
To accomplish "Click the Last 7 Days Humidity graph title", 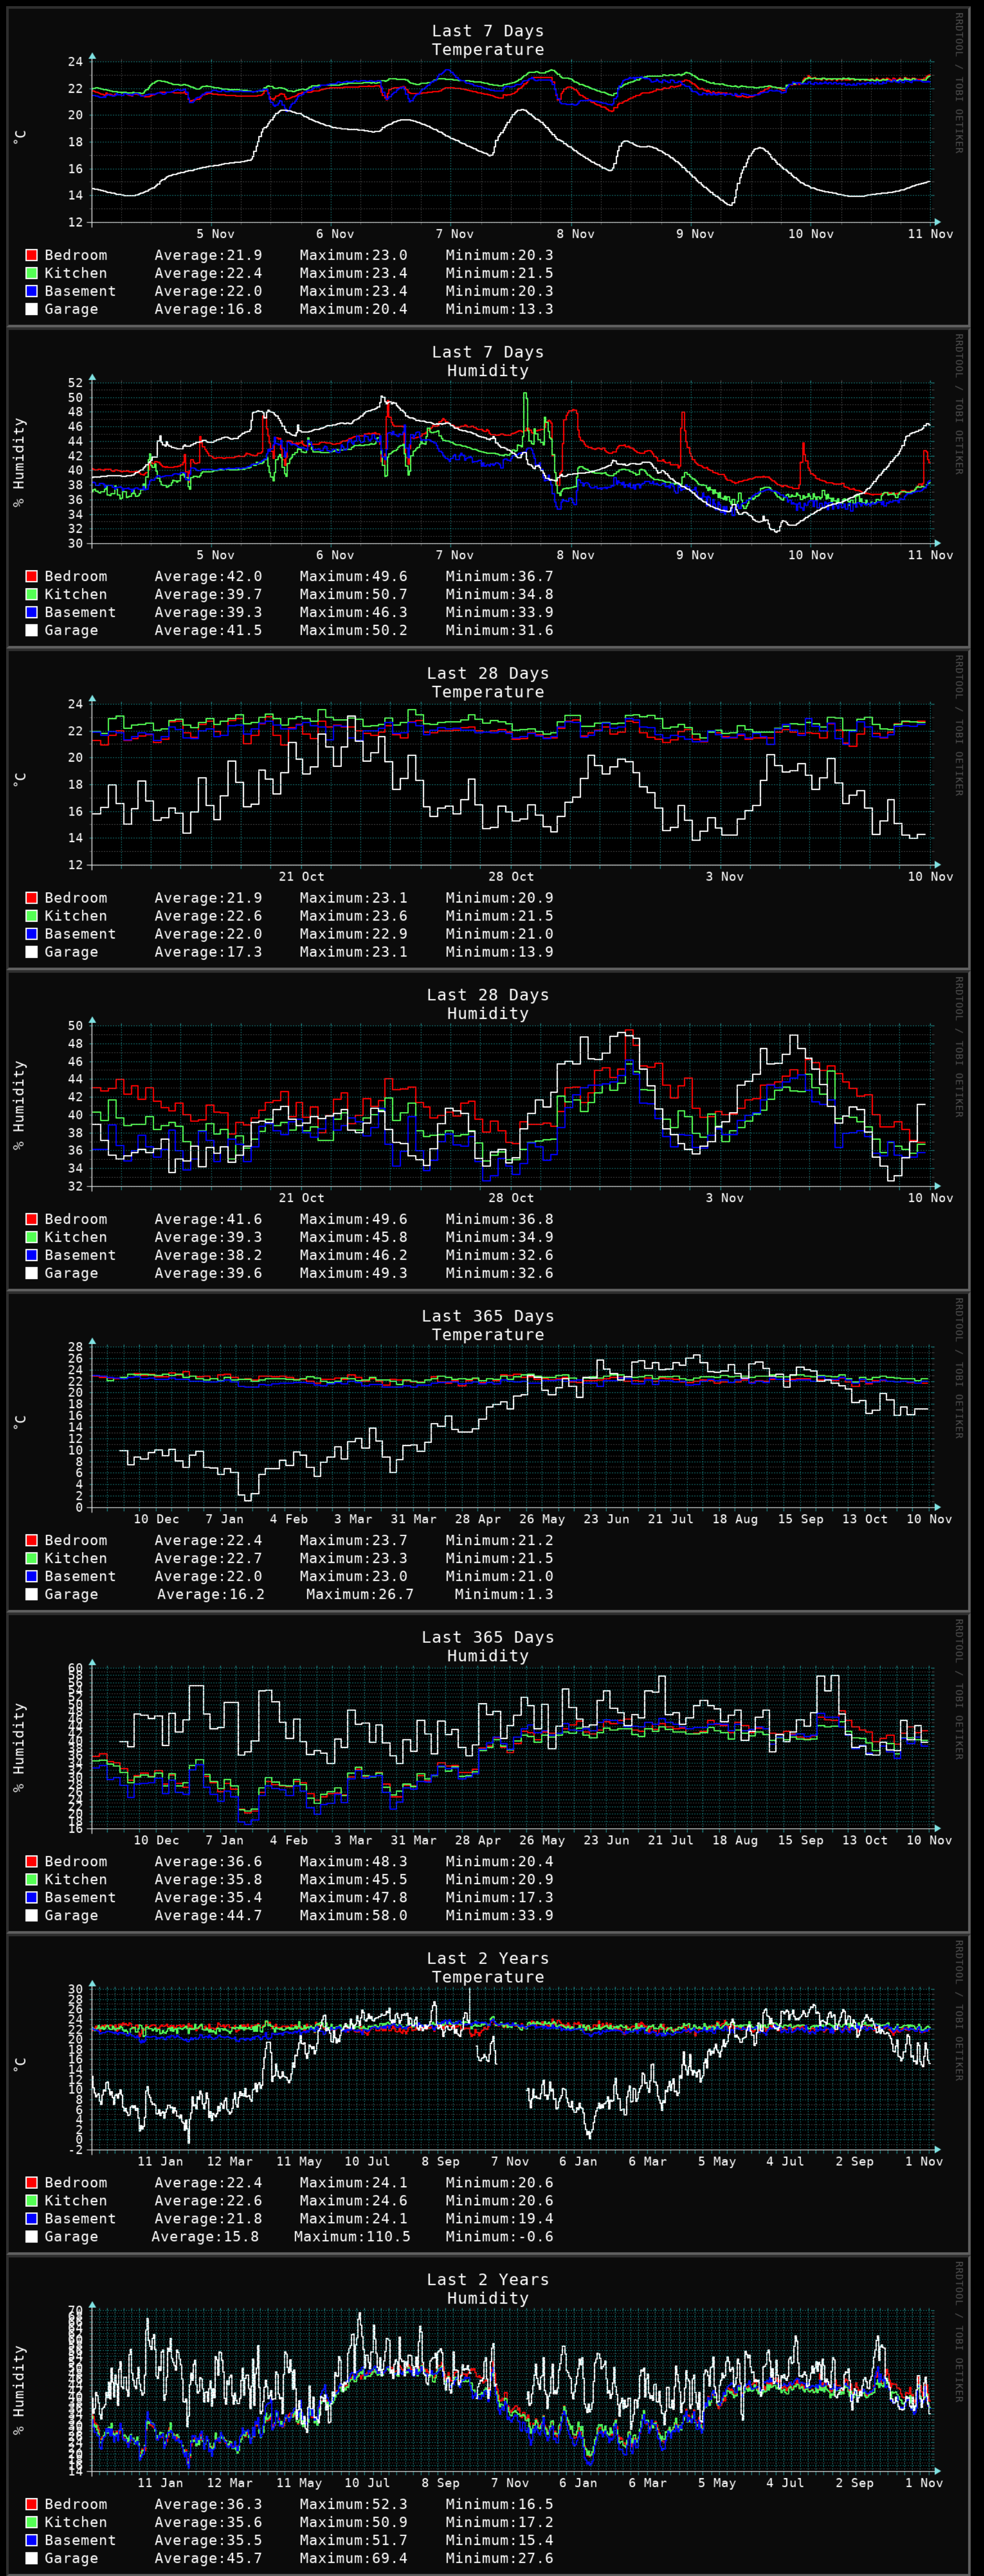I will [487, 361].
